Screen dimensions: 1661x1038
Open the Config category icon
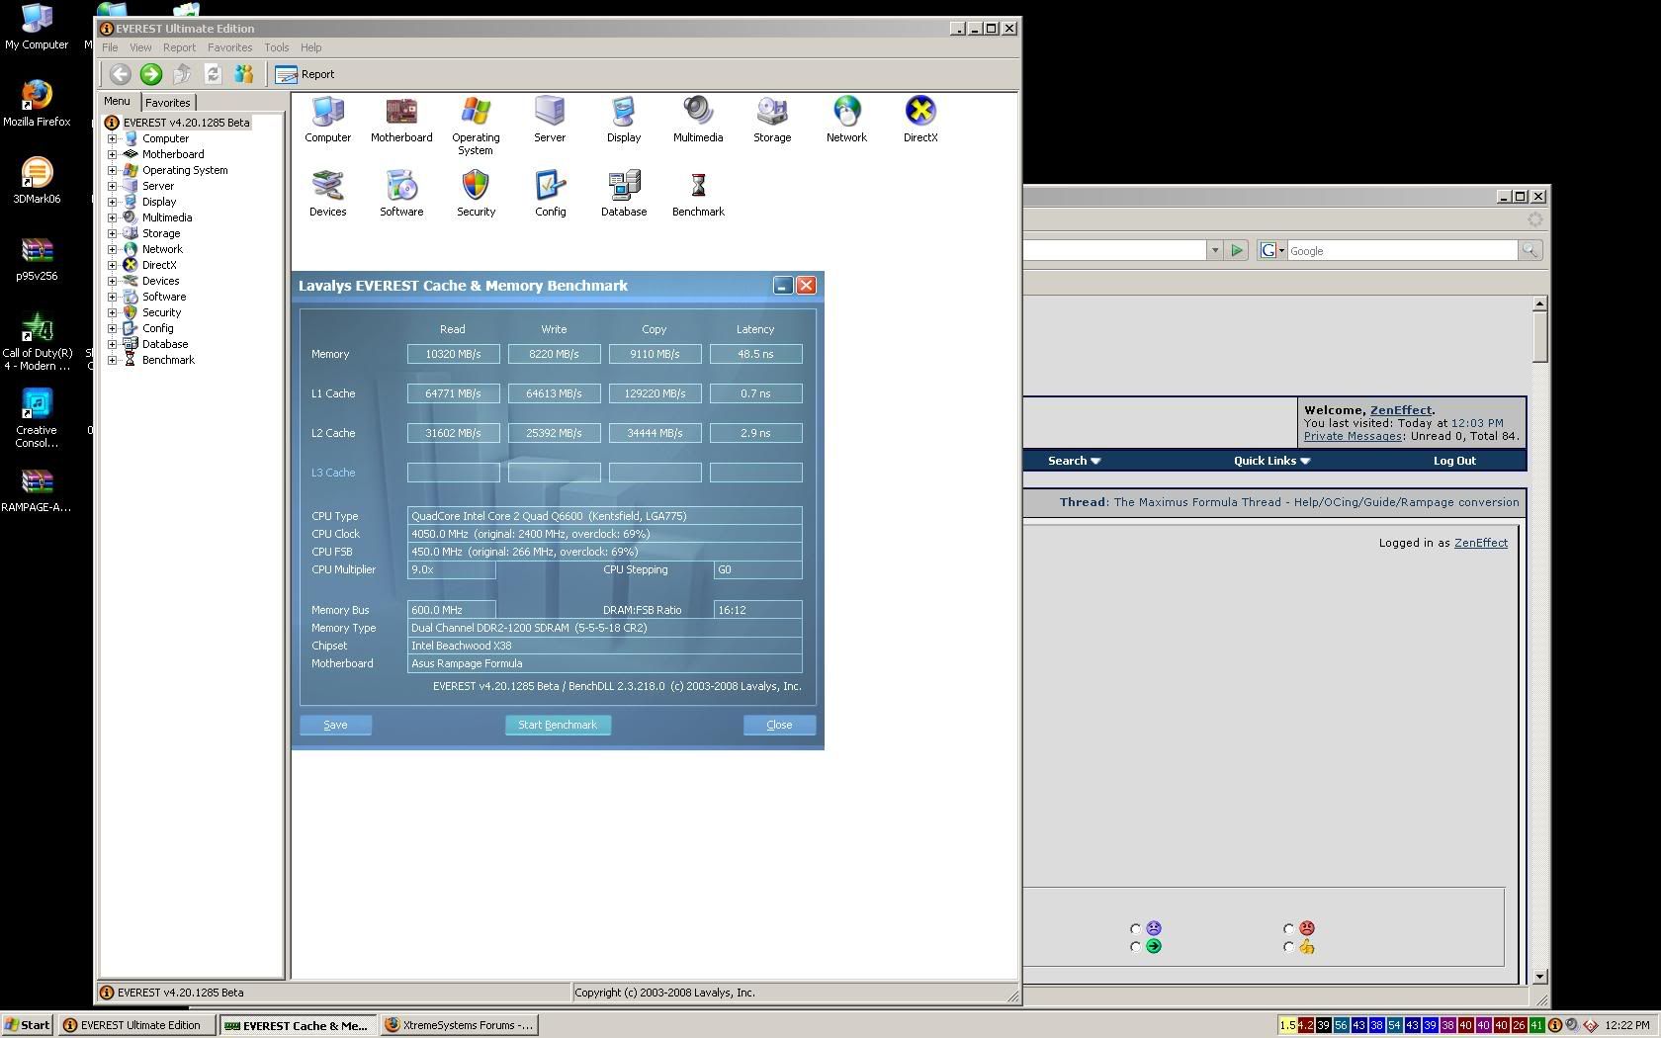[550, 194]
